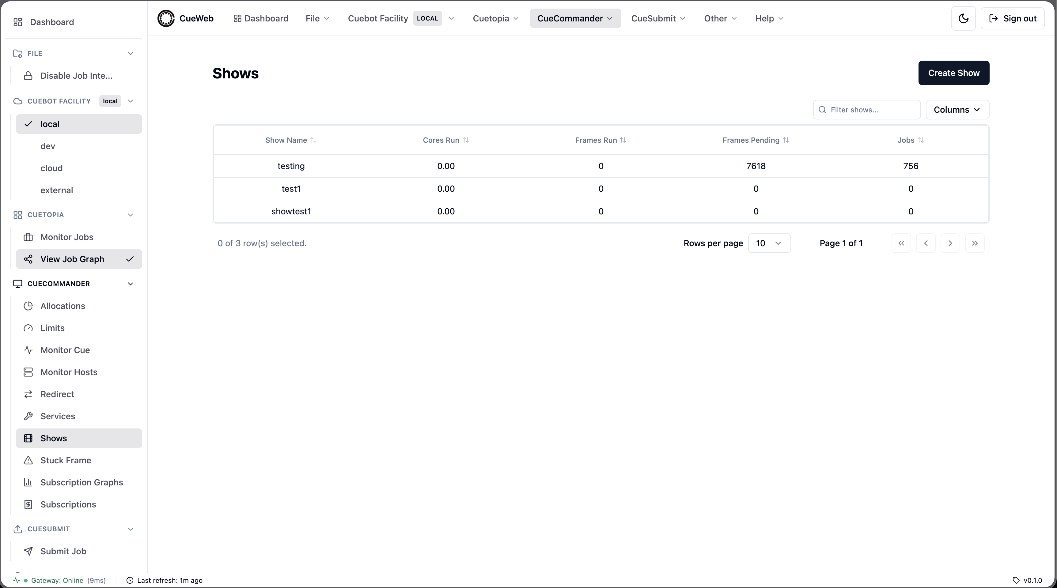
Task: Select the dev facility
Action: pyautogui.click(x=79, y=146)
